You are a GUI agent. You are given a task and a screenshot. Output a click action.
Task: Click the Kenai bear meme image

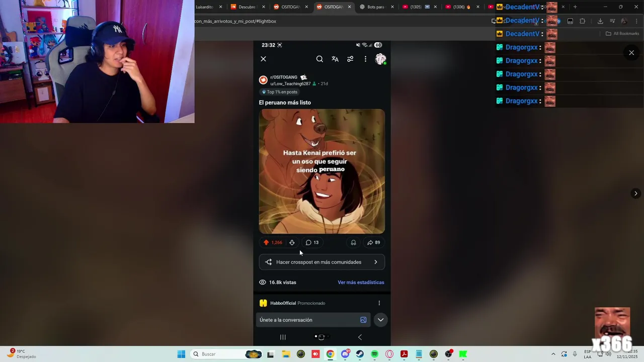pos(322,171)
